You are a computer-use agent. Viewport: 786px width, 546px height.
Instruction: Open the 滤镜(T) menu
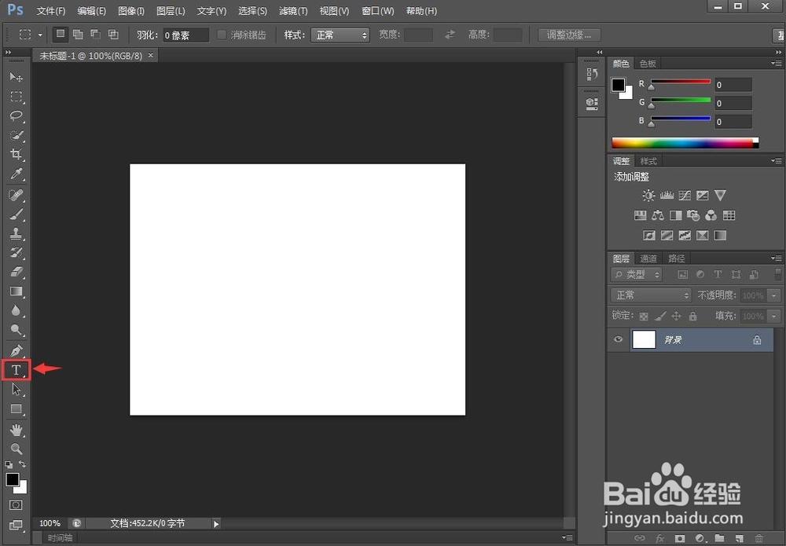click(x=293, y=10)
